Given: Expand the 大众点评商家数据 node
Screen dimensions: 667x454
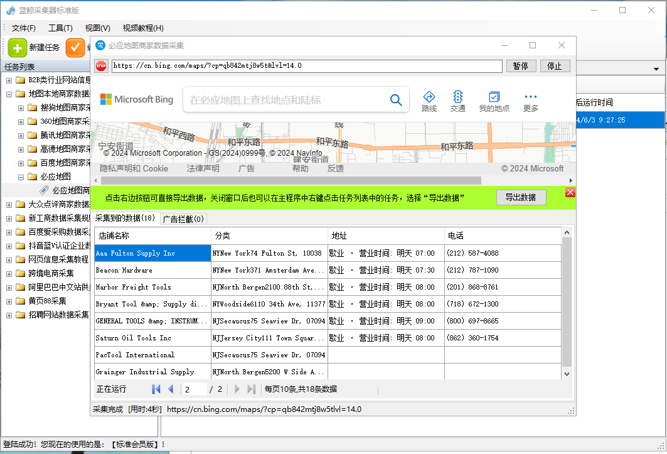Looking at the screenshot, I should 9,205.
